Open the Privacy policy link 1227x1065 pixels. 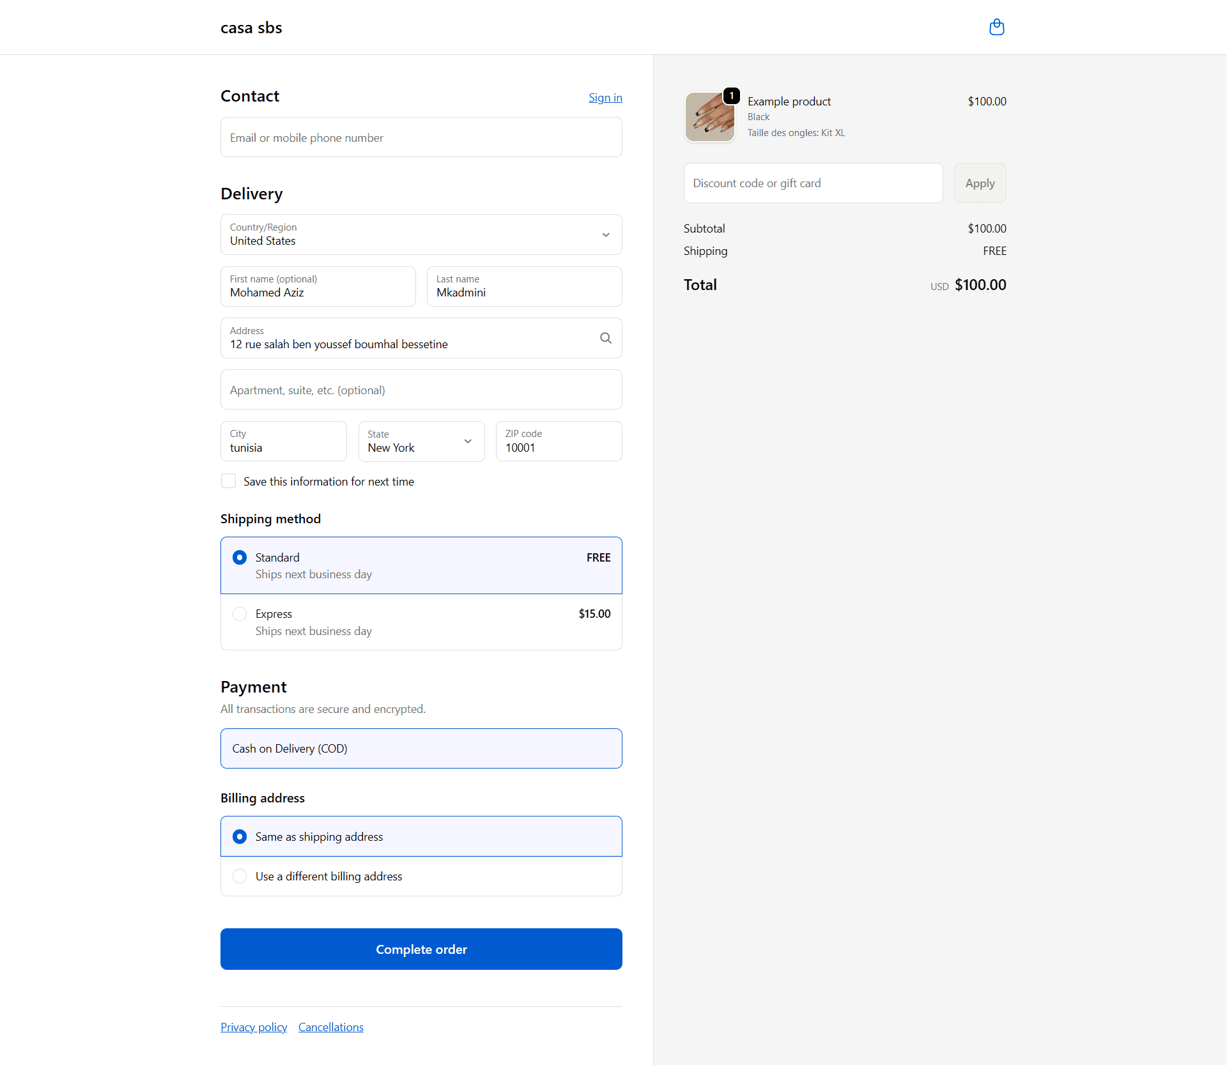coord(254,1027)
